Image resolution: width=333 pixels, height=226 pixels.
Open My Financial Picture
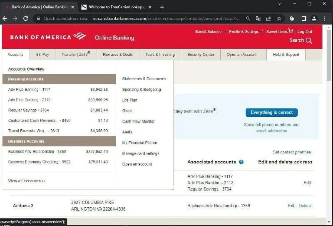point(139,143)
